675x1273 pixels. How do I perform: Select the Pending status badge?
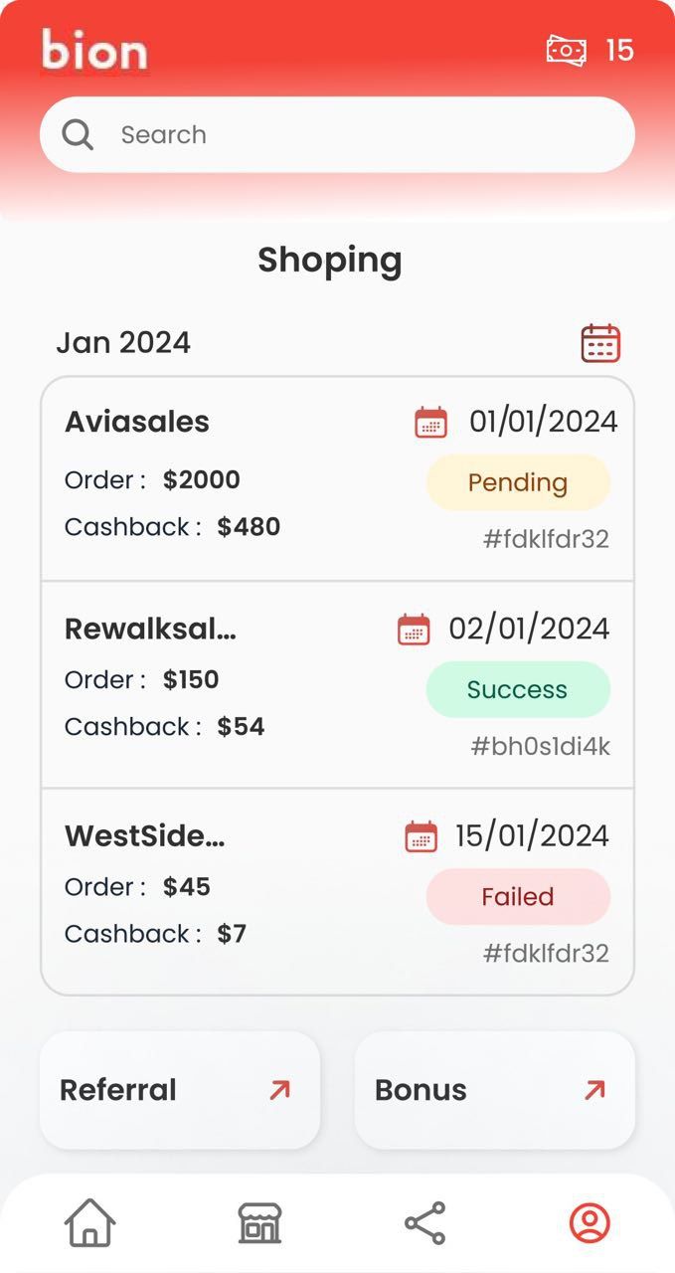(518, 482)
